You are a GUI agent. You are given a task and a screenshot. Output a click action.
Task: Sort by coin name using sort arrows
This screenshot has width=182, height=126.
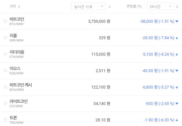point(19,6)
